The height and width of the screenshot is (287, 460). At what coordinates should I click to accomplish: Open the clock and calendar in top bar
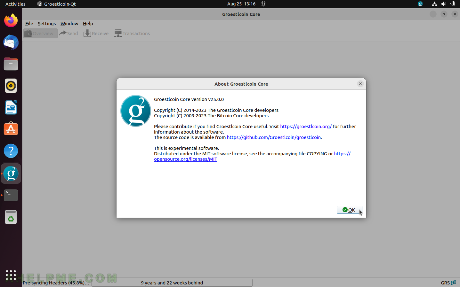tap(241, 4)
